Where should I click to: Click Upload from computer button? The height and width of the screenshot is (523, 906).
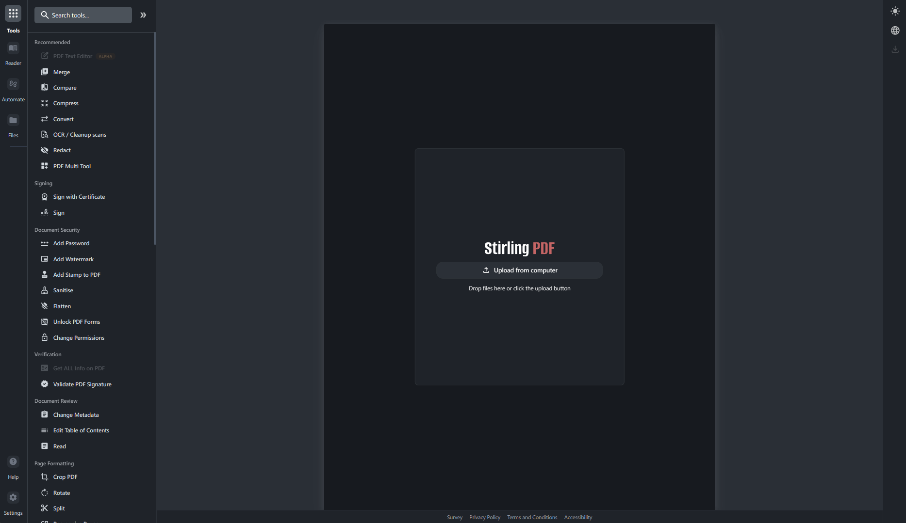pyautogui.click(x=519, y=270)
